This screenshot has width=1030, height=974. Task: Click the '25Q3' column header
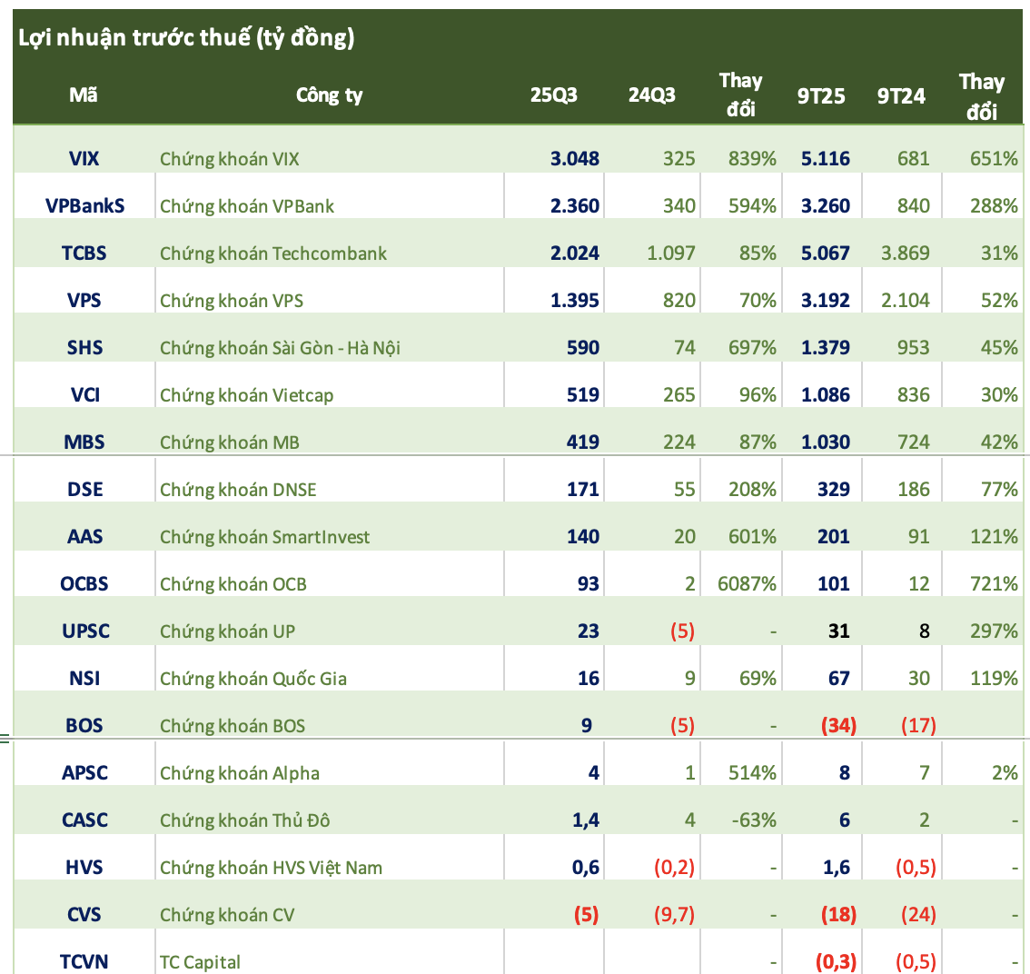pyautogui.click(x=553, y=95)
